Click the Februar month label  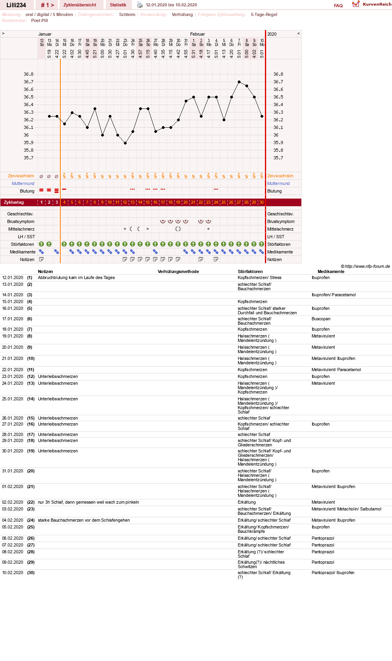[197, 34]
